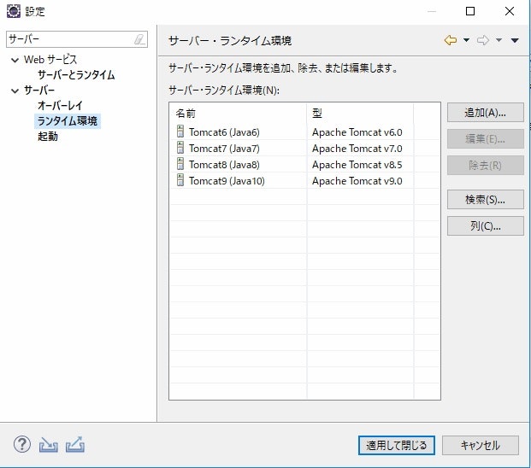
Task: Click the Apache Tomcat v6.0 cell
Action: 357,132
